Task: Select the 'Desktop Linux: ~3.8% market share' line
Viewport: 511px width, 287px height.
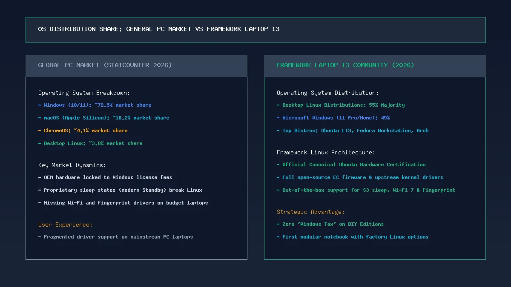Action: coord(90,143)
